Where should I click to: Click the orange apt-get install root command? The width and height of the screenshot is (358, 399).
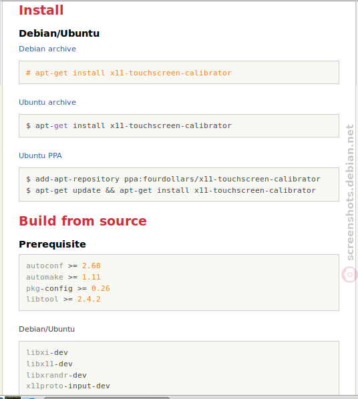[129, 73]
